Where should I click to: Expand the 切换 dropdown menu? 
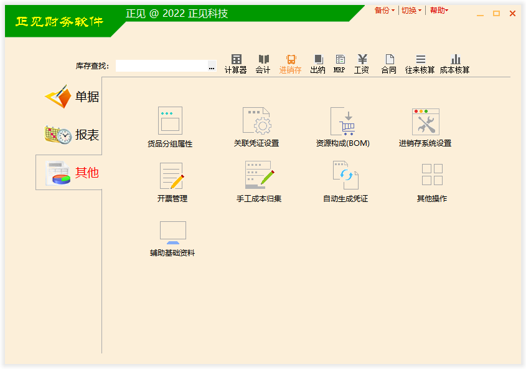pyautogui.click(x=411, y=11)
